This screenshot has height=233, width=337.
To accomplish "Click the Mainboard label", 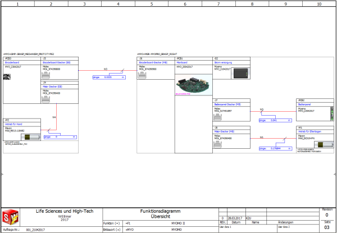I will pos(182,62).
